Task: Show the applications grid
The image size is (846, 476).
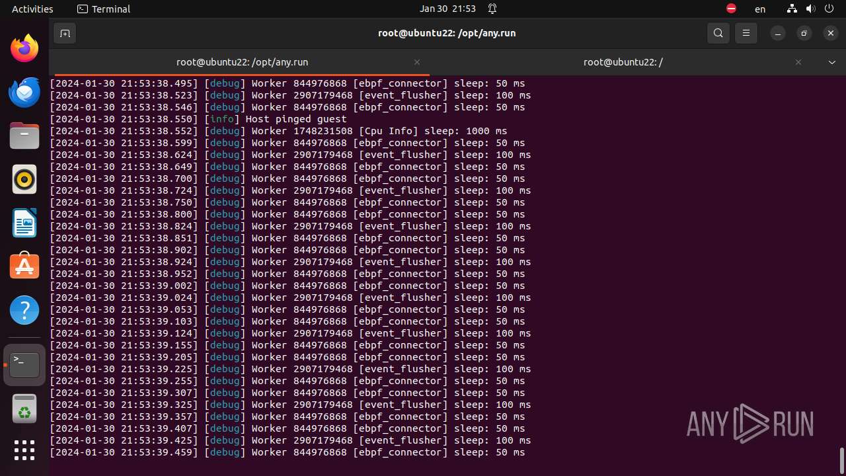Action: [24, 450]
